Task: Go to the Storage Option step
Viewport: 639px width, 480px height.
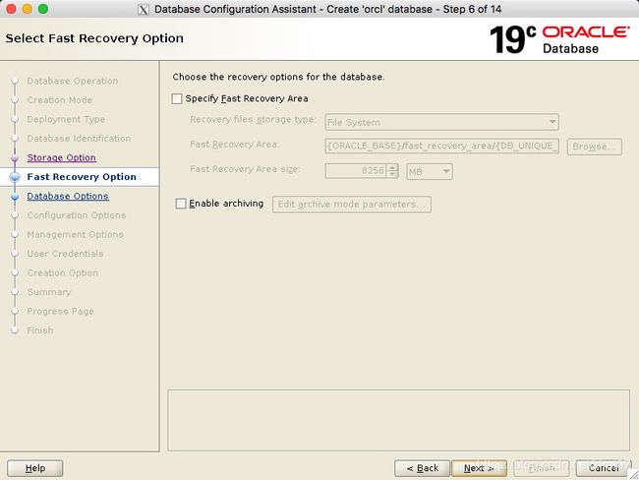Action: coord(62,157)
